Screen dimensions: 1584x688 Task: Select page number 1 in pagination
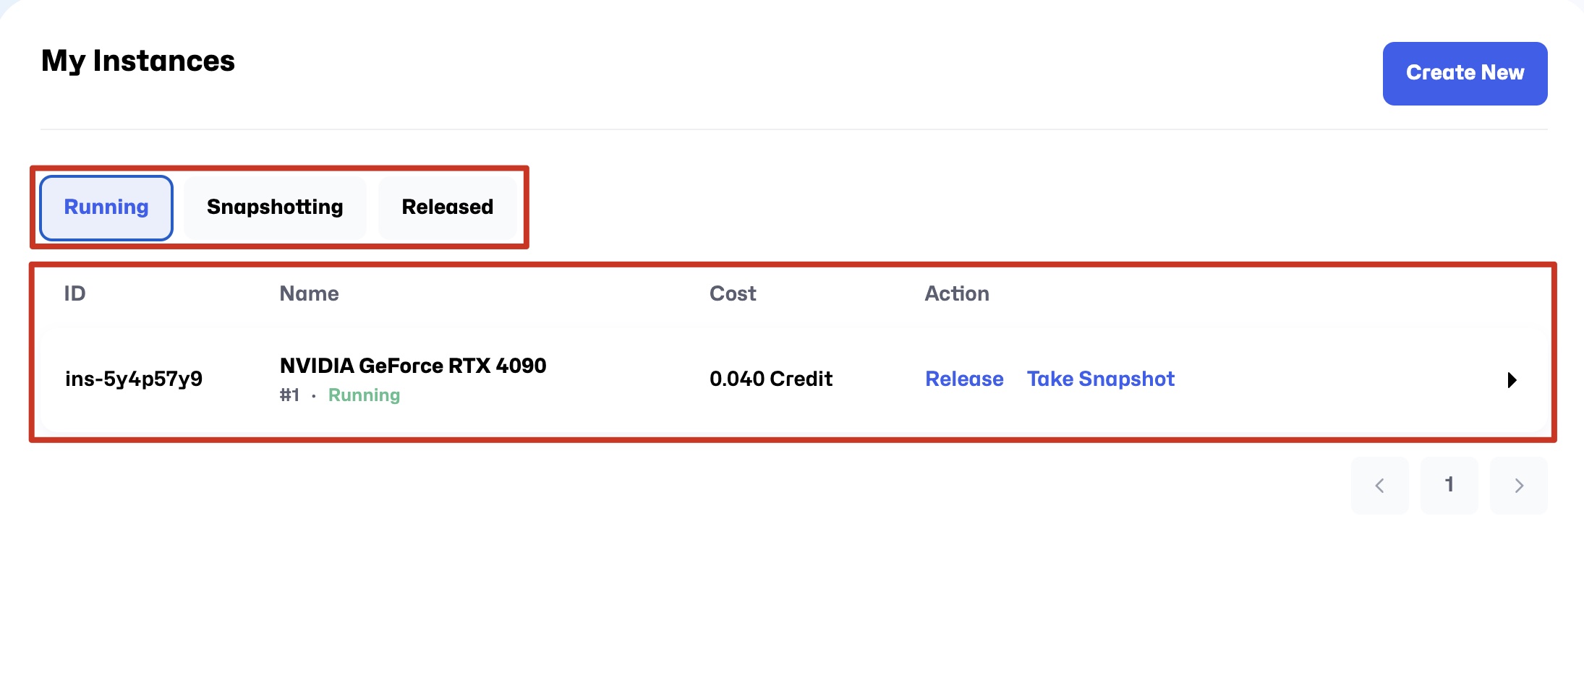(1449, 485)
